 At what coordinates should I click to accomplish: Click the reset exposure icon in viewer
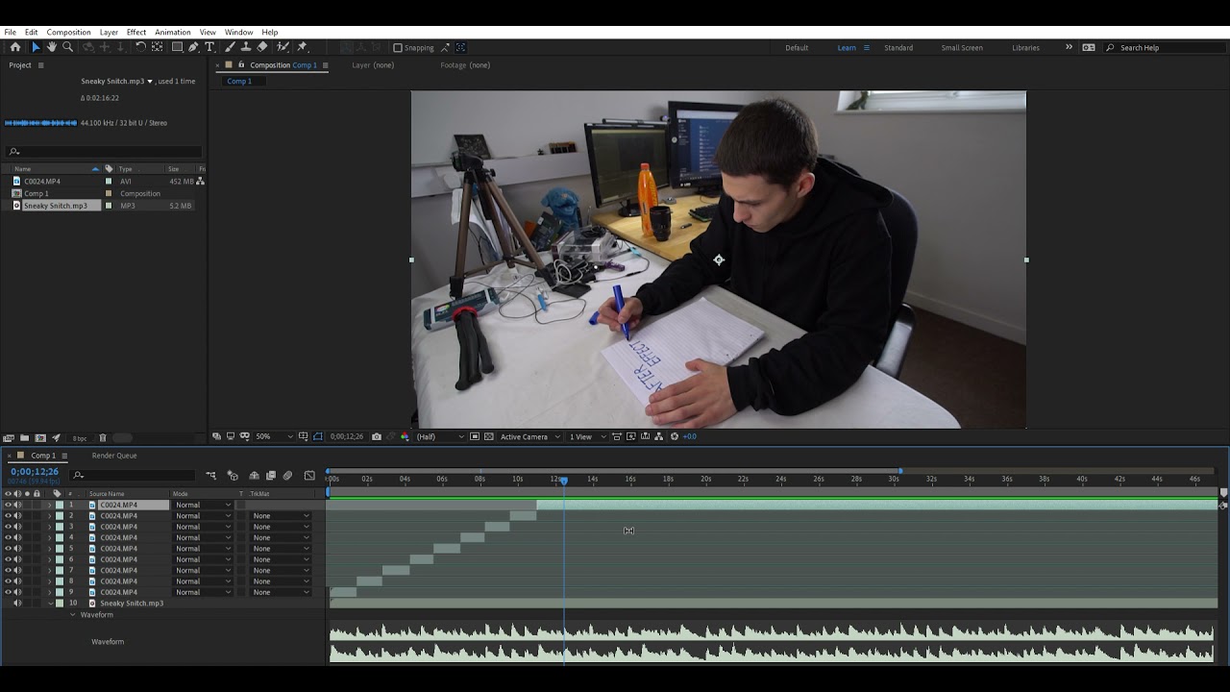(x=675, y=436)
